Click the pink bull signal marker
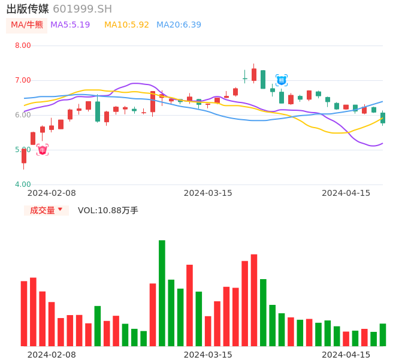Viewport: 411px width, 363px height. [x=43, y=150]
